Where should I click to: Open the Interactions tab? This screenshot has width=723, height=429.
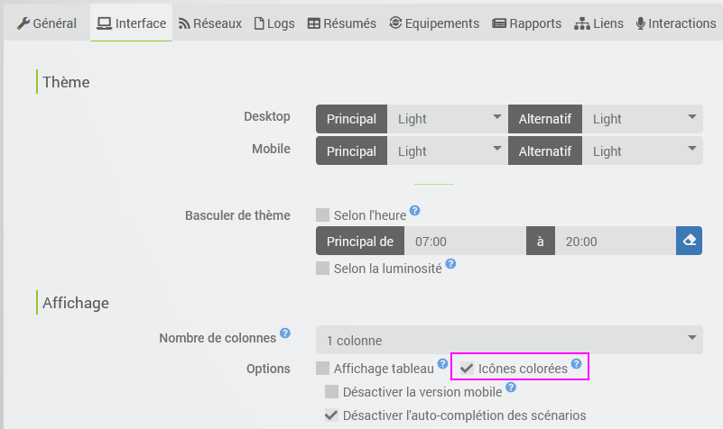click(x=676, y=23)
